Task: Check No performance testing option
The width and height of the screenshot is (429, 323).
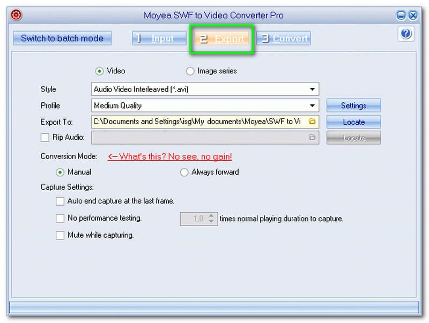Action: tap(60, 218)
